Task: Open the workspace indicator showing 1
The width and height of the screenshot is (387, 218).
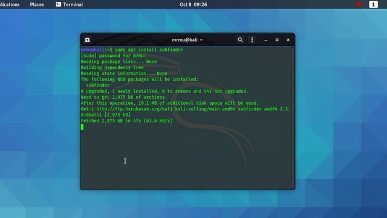Action: pyautogui.click(x=373, y=4)
